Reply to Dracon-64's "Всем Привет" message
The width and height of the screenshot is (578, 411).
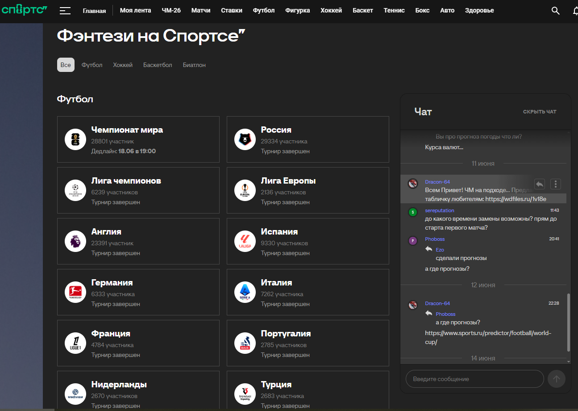click(x=540, y=184)
